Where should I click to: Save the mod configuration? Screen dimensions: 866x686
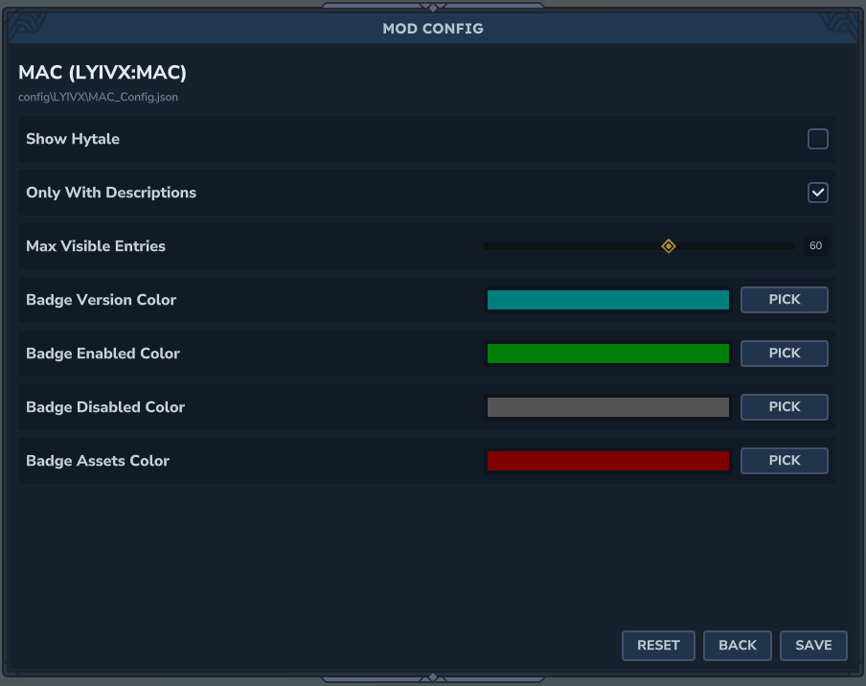point(813,646)
